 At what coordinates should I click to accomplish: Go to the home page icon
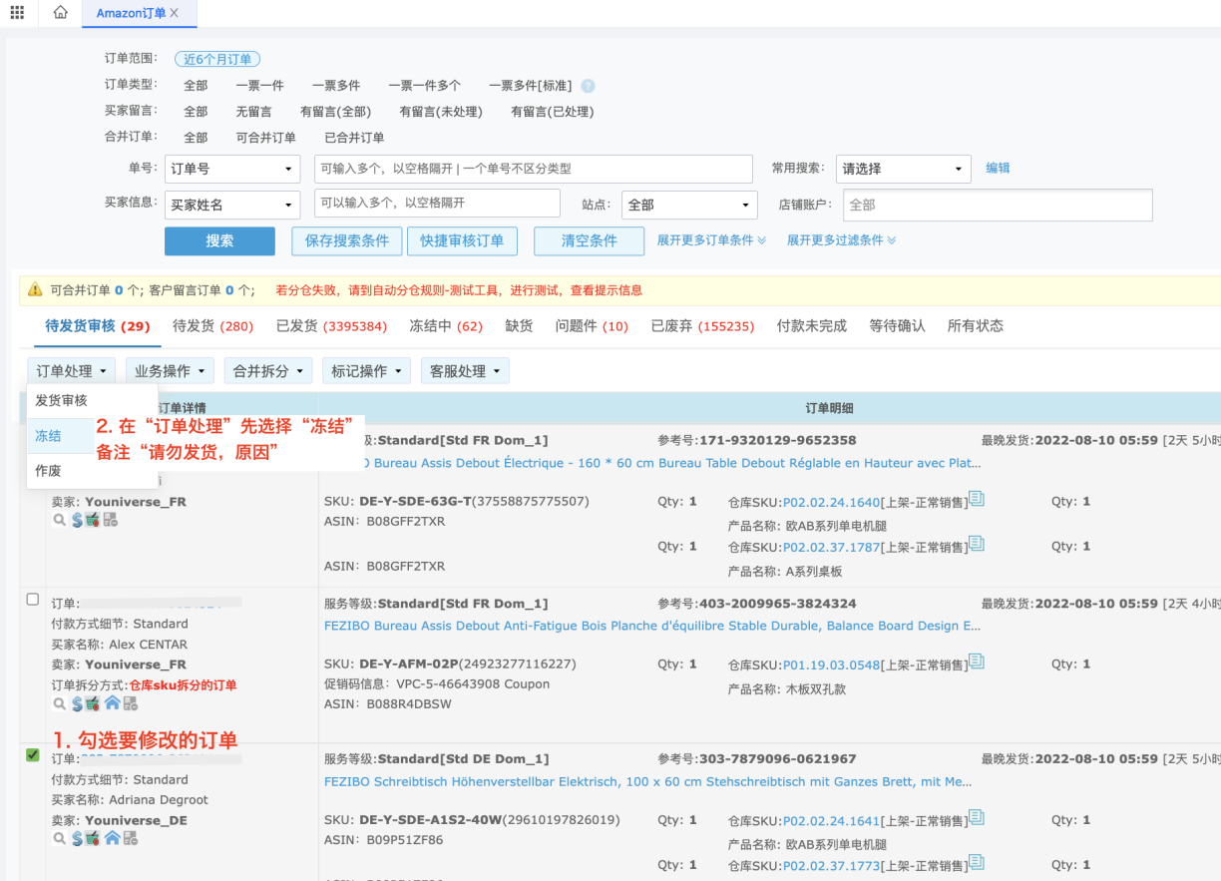61,12
